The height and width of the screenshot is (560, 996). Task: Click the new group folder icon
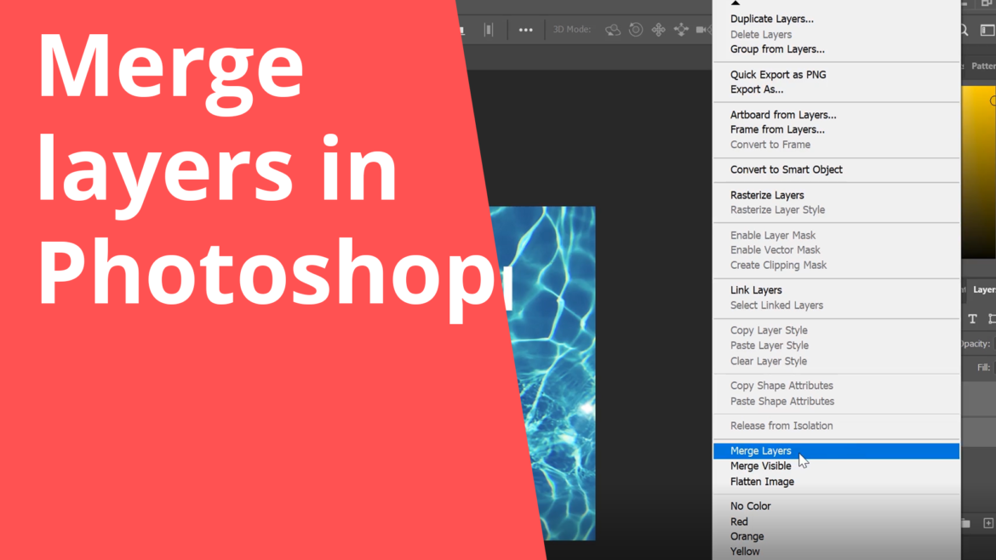click(965, 522)
